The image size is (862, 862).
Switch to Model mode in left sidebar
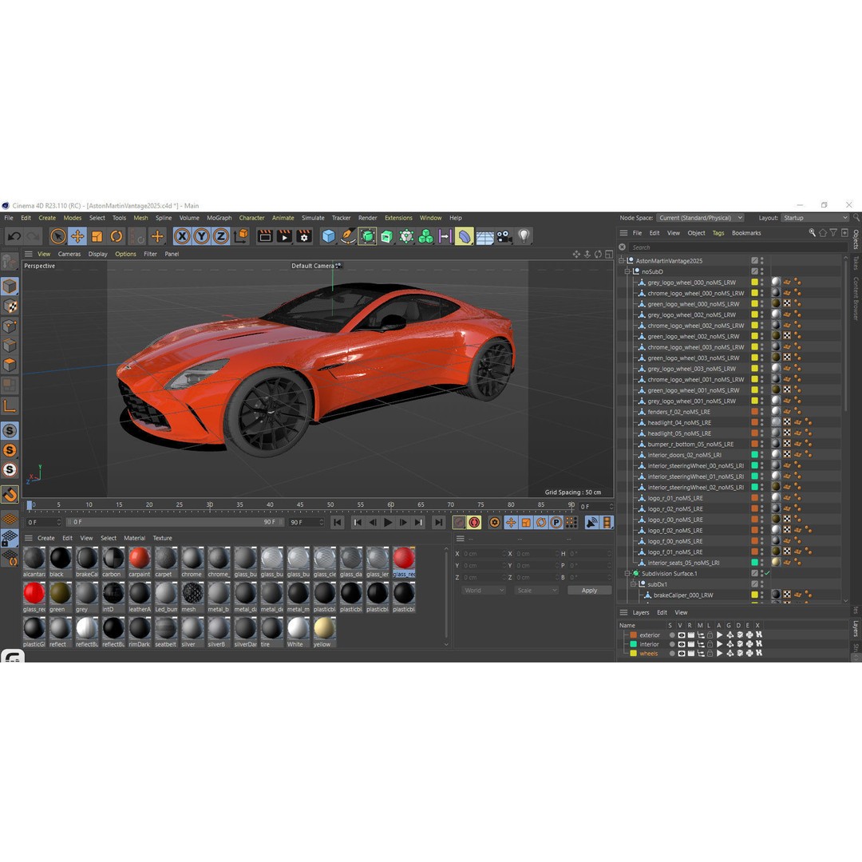click(10, 287)
